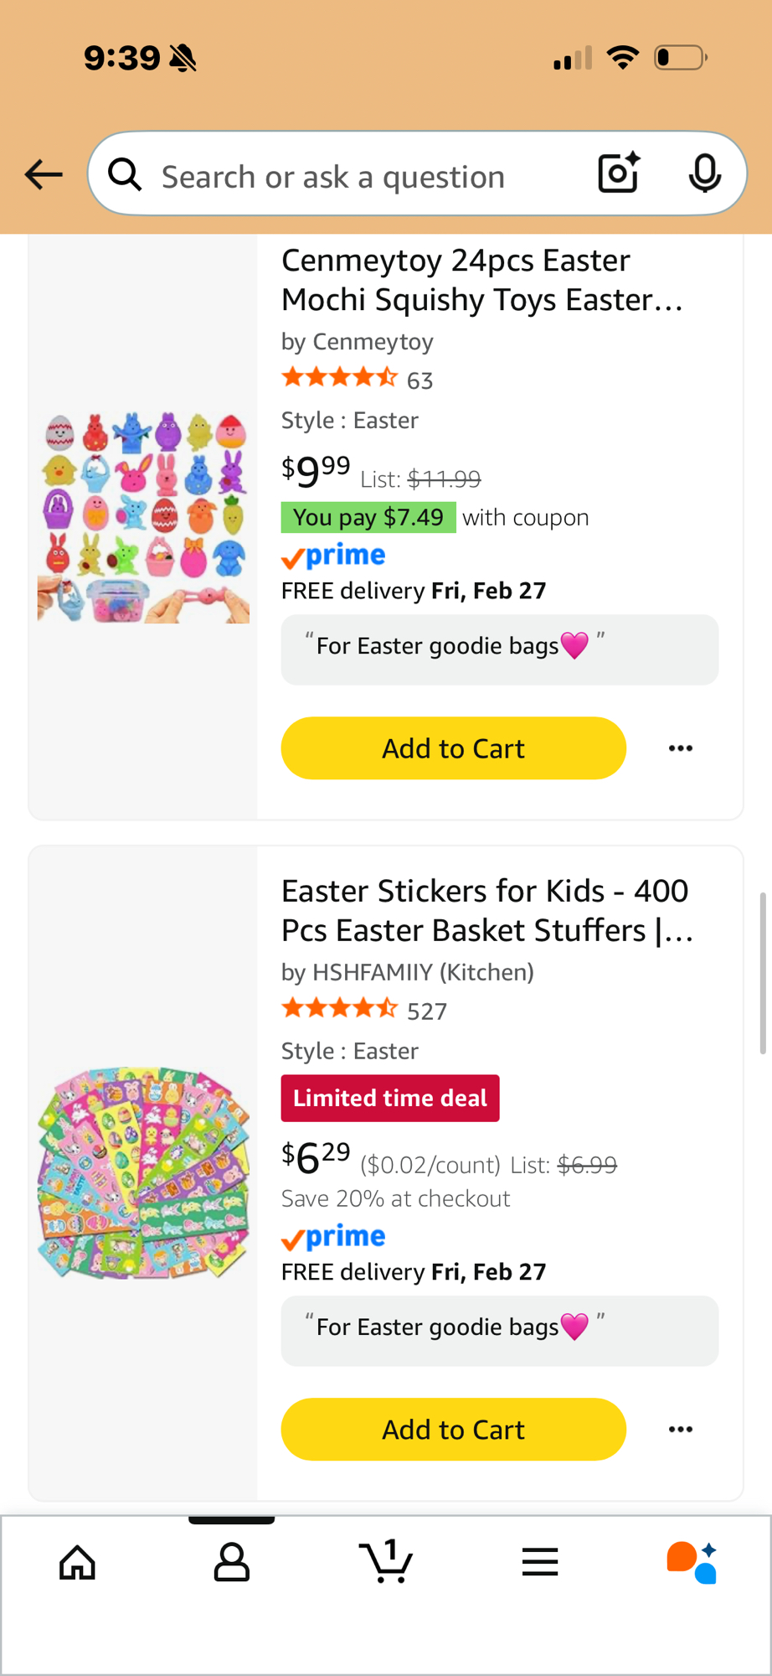Image resolution: width=772 pixels, height=1676 pixels.
Task: Launch the Rufus AI assistant icon
Action: (692, 1562)
